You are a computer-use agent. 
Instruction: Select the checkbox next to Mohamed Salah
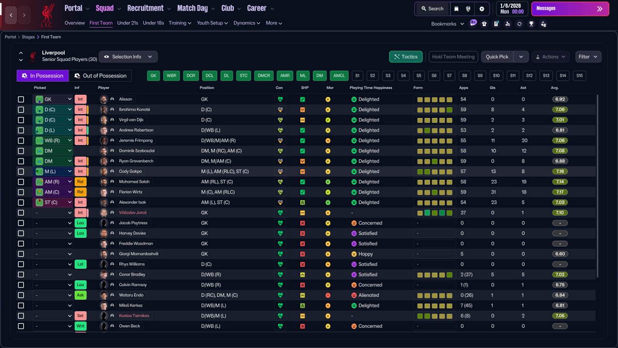21,182
